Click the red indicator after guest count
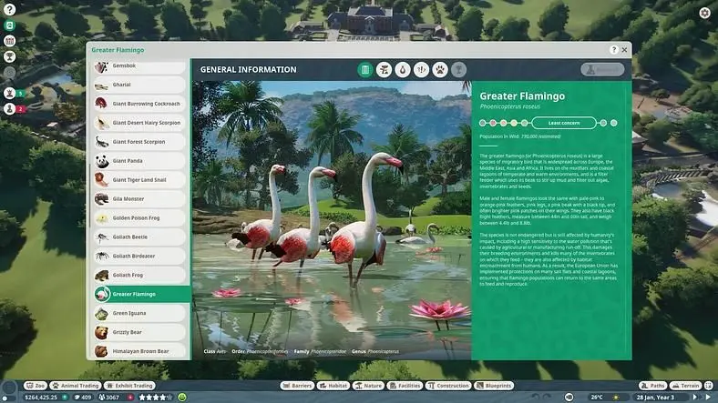The width and height of the screenshot is (718, 403). tap(130, 398)
